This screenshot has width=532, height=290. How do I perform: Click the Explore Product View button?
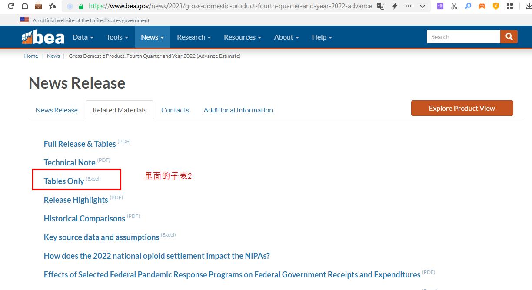point(462,108)
